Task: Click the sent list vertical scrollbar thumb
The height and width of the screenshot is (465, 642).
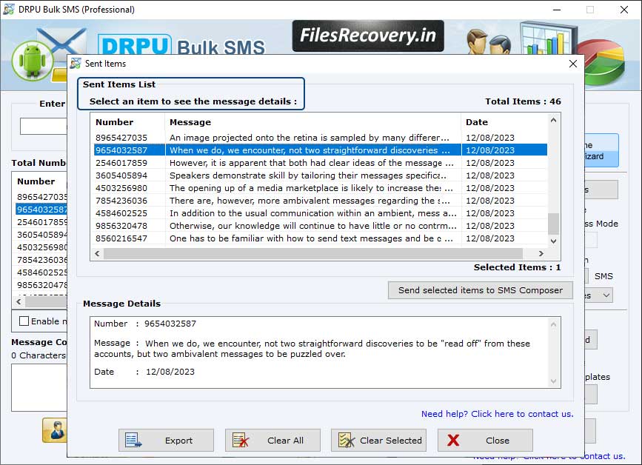Action: click(x=553, y=224)
